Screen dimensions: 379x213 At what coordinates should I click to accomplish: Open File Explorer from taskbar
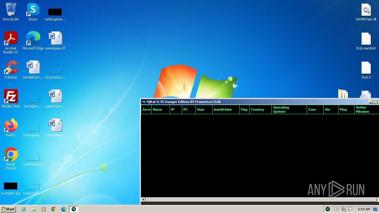click(33, 209)
